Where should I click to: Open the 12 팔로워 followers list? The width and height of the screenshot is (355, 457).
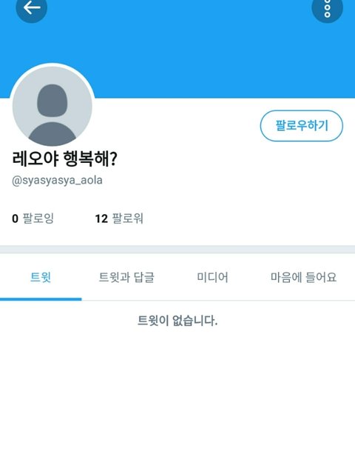click(119, 219)
